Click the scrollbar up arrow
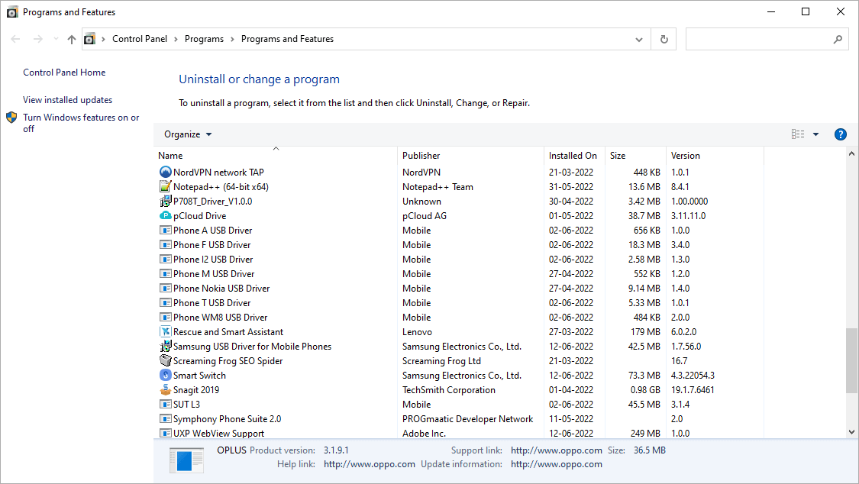859x484 pixels. point(851,154)
